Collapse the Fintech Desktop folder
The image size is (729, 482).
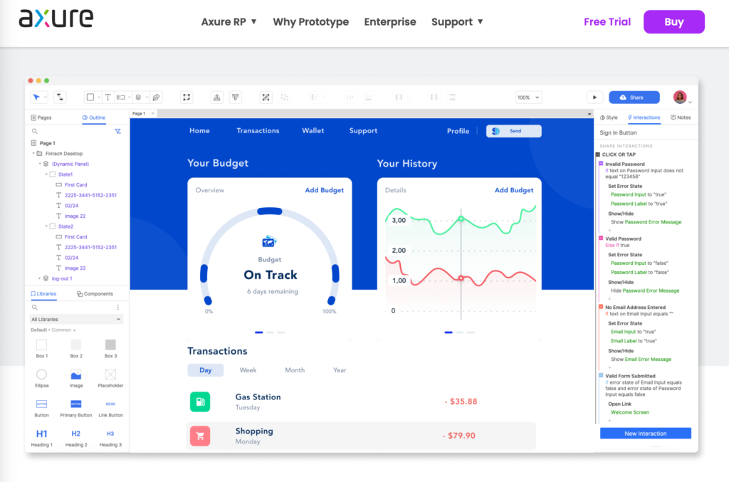click(33, 153)
